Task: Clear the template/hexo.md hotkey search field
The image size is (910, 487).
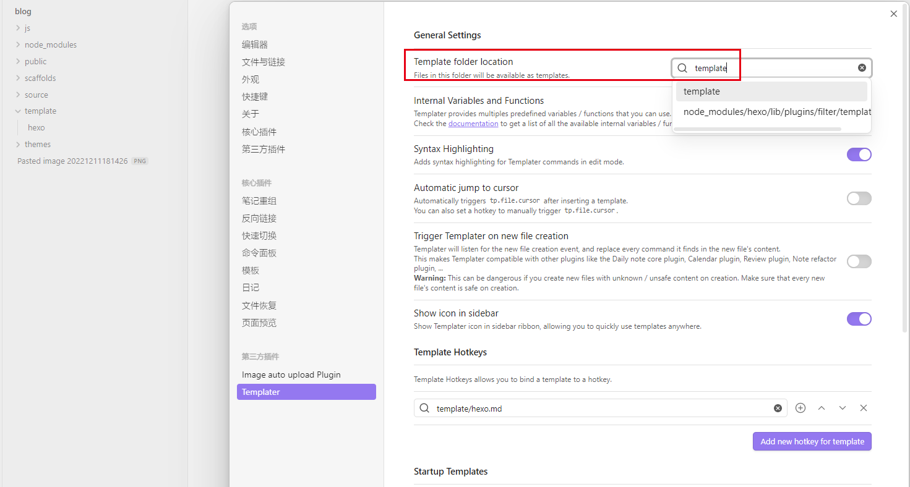Action: pyautogui.click(x=778, y=408)
